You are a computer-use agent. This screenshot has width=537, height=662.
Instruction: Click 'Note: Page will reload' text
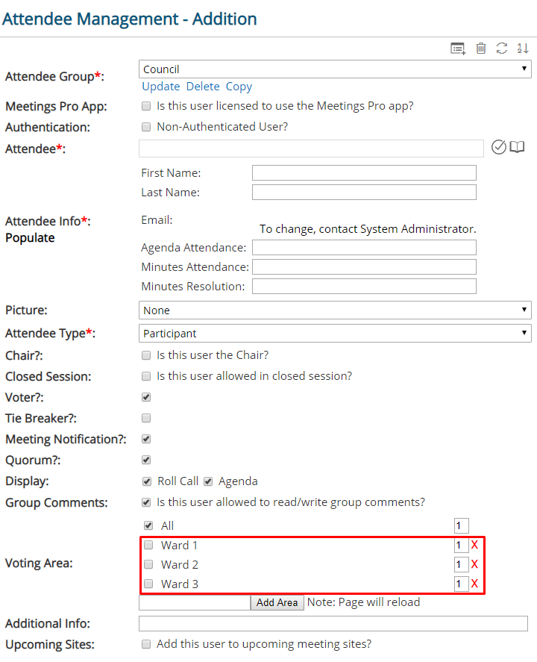[x=364, y=602]
